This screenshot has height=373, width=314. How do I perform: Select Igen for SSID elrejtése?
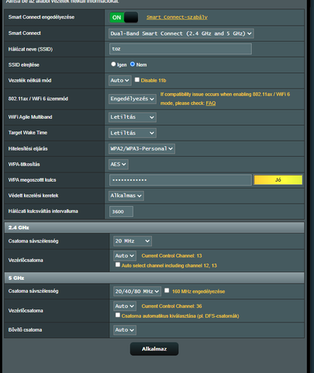click(113, 64)
